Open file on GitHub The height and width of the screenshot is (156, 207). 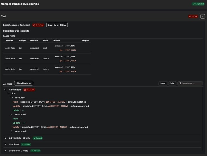[x=57, y=25]
